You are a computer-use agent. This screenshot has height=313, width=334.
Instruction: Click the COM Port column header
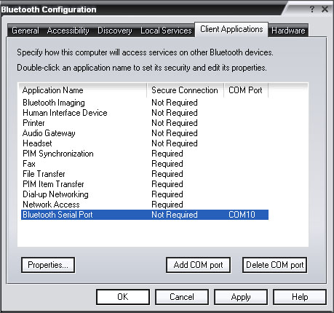click(246, 90)
